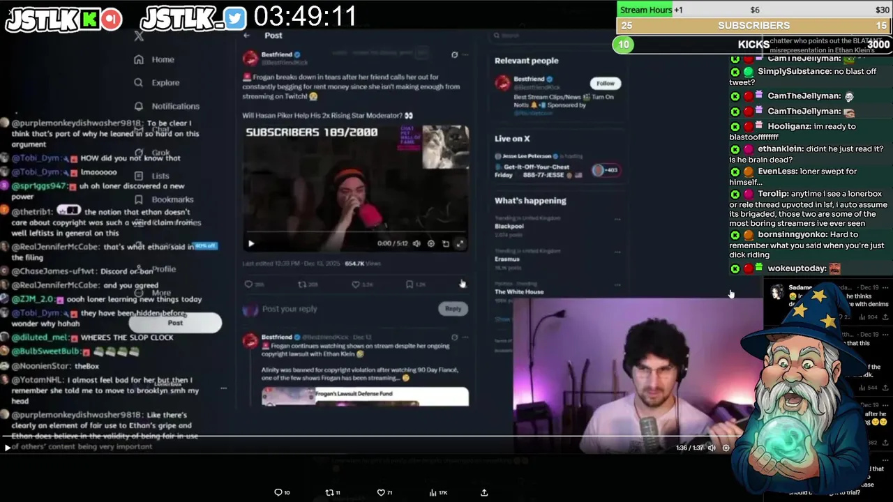This screenshot has height=502, width=893.
Task: Click the play button of the outer video player
Action: coord(8,448)
